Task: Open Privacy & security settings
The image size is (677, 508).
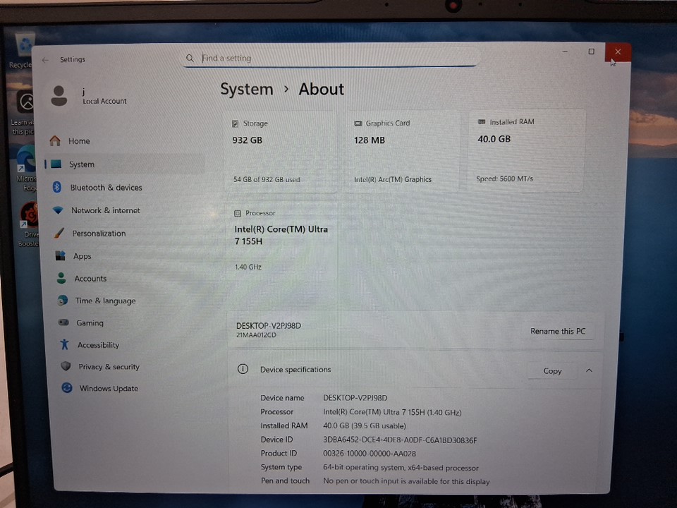Action: pos(109,367)
